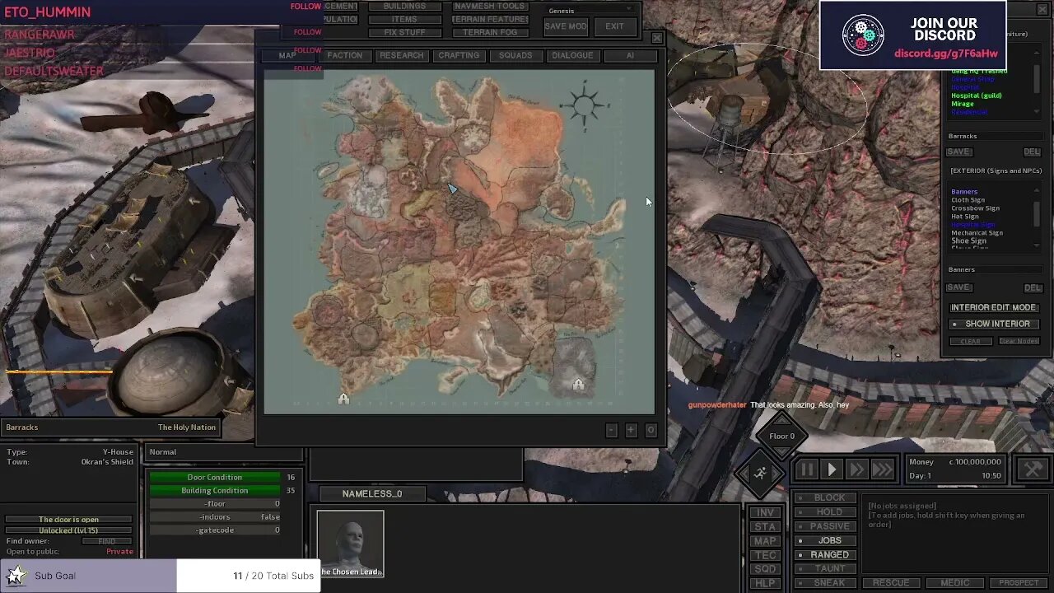
Task: Go up a floor with the Floor up arrow
Action: 781,419
